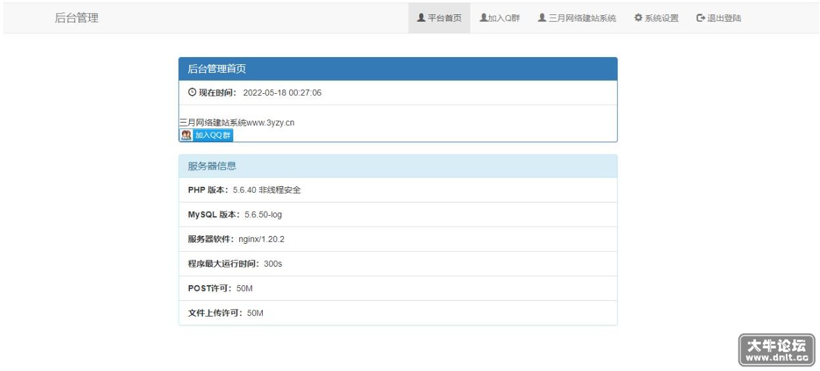This screenshot has width=820, height=371.
Task: Go to 三月网络建站系统 nav link
Action: coord(576,18)
